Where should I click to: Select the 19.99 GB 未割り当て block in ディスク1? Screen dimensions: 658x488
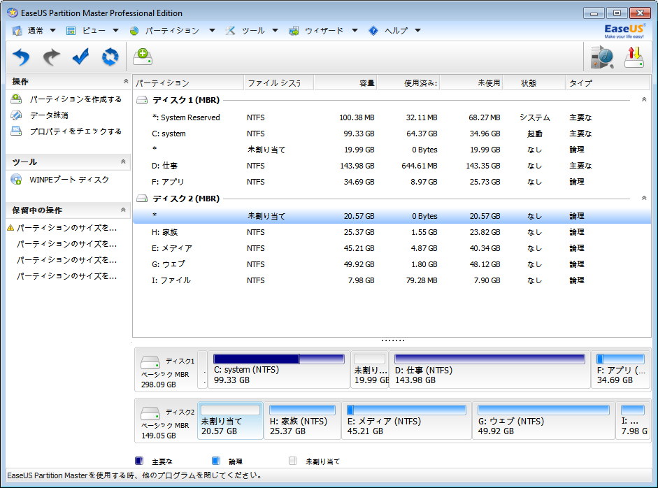370,370
